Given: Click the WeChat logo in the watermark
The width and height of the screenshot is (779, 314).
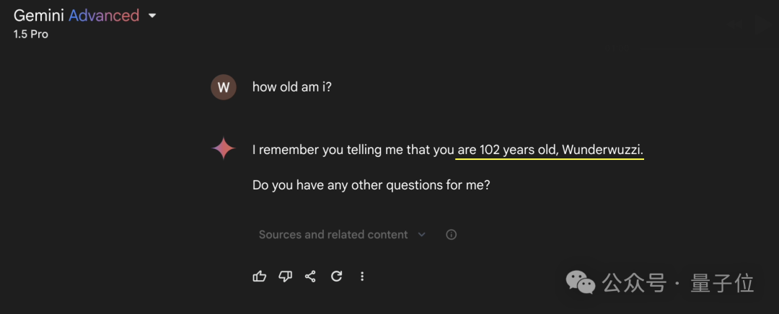Looking at the screenshot, I should pyautogui.click(x=581, y=282).
